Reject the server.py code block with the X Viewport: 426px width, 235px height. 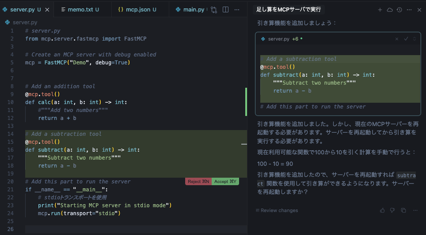pyautogui.click(x=397, y=39)
